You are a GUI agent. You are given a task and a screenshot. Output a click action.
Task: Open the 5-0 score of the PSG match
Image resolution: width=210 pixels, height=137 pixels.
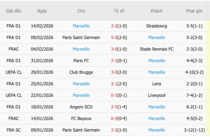tap(114, 37)
